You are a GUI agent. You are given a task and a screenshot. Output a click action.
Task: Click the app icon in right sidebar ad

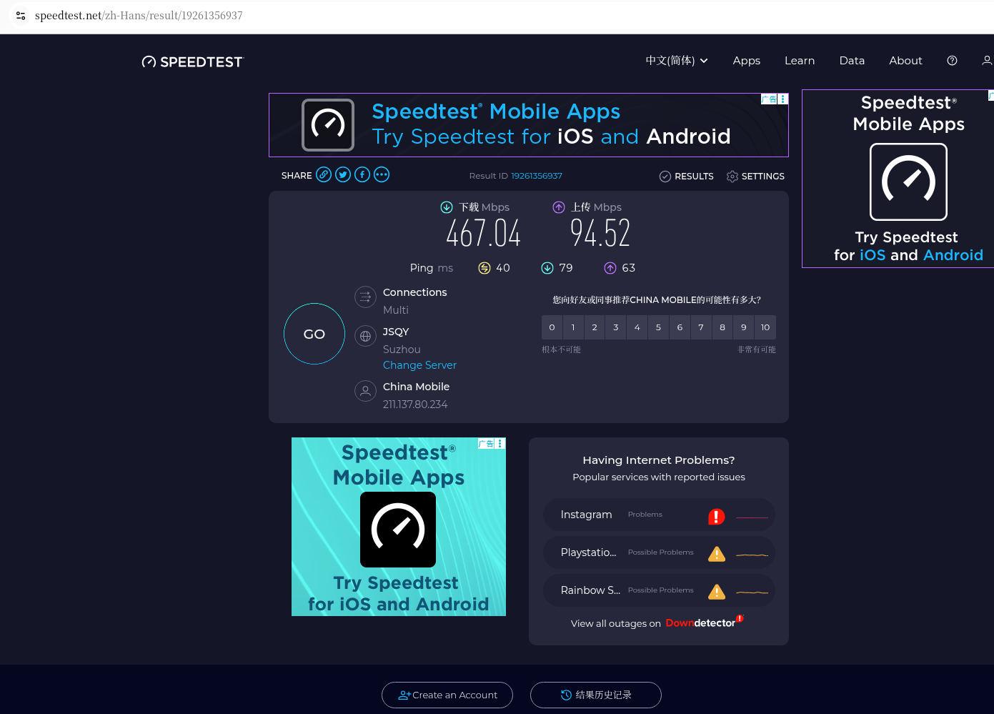(x=908, y=182)
